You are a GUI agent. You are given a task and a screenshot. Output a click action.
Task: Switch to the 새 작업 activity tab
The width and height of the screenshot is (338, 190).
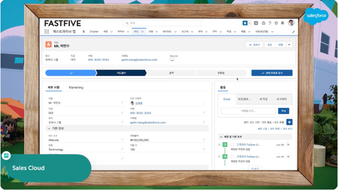point(264,99)
